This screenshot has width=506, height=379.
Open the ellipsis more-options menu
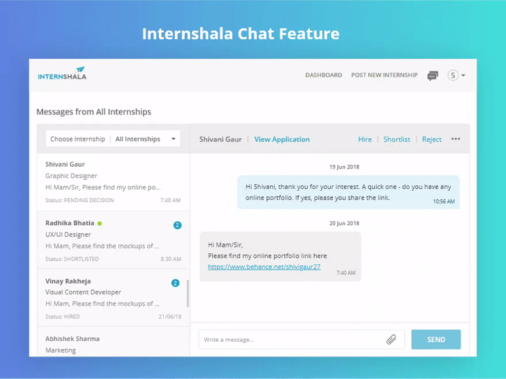point(456,139)
